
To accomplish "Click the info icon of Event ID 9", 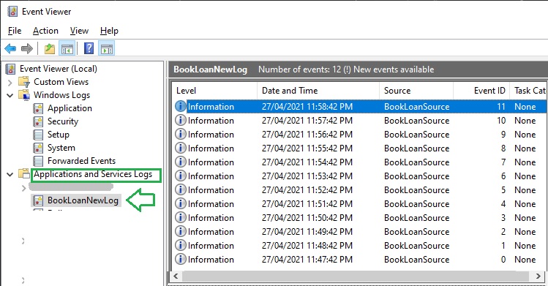I will point(180,134).
